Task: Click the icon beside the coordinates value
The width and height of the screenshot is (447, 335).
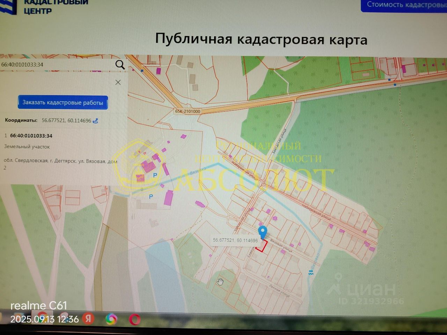Action: pos(95,121)
